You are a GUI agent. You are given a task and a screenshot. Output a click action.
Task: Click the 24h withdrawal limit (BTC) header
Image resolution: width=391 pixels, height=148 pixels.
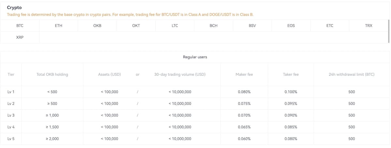tap(352, 75)
